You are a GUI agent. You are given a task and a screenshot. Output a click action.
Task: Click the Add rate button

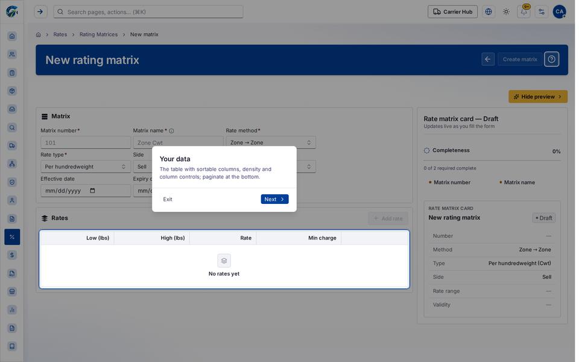coord(388,218)
